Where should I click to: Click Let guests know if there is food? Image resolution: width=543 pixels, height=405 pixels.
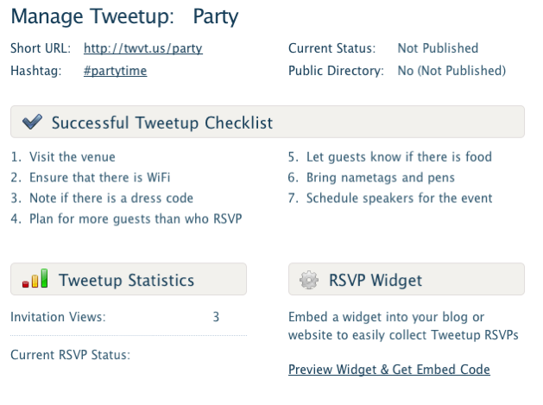399,157
